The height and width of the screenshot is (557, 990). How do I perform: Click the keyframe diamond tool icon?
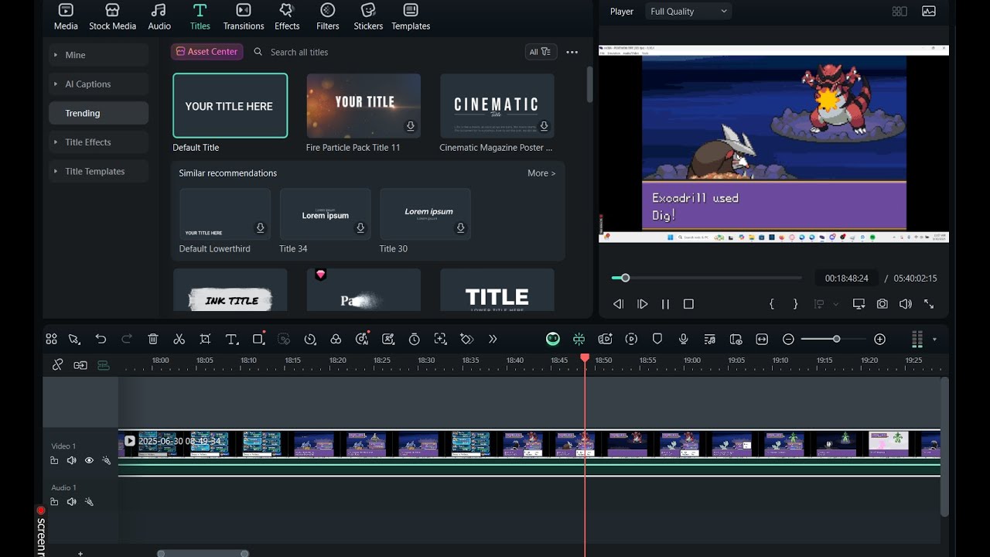466,339
